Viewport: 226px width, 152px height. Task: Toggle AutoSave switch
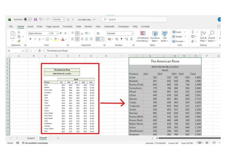coord(28,19)
